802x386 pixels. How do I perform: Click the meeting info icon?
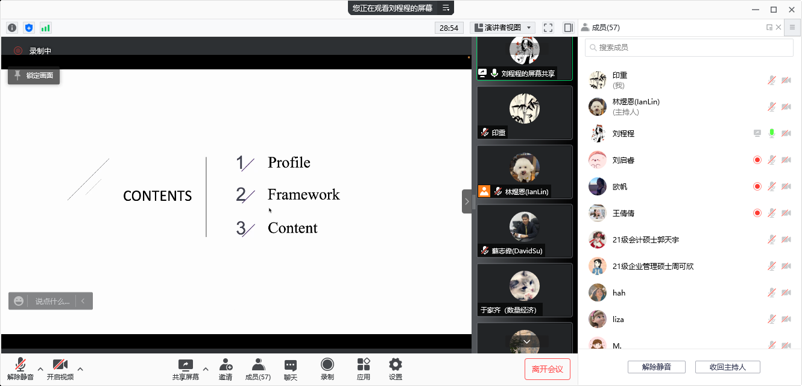[x=12, y=28]
